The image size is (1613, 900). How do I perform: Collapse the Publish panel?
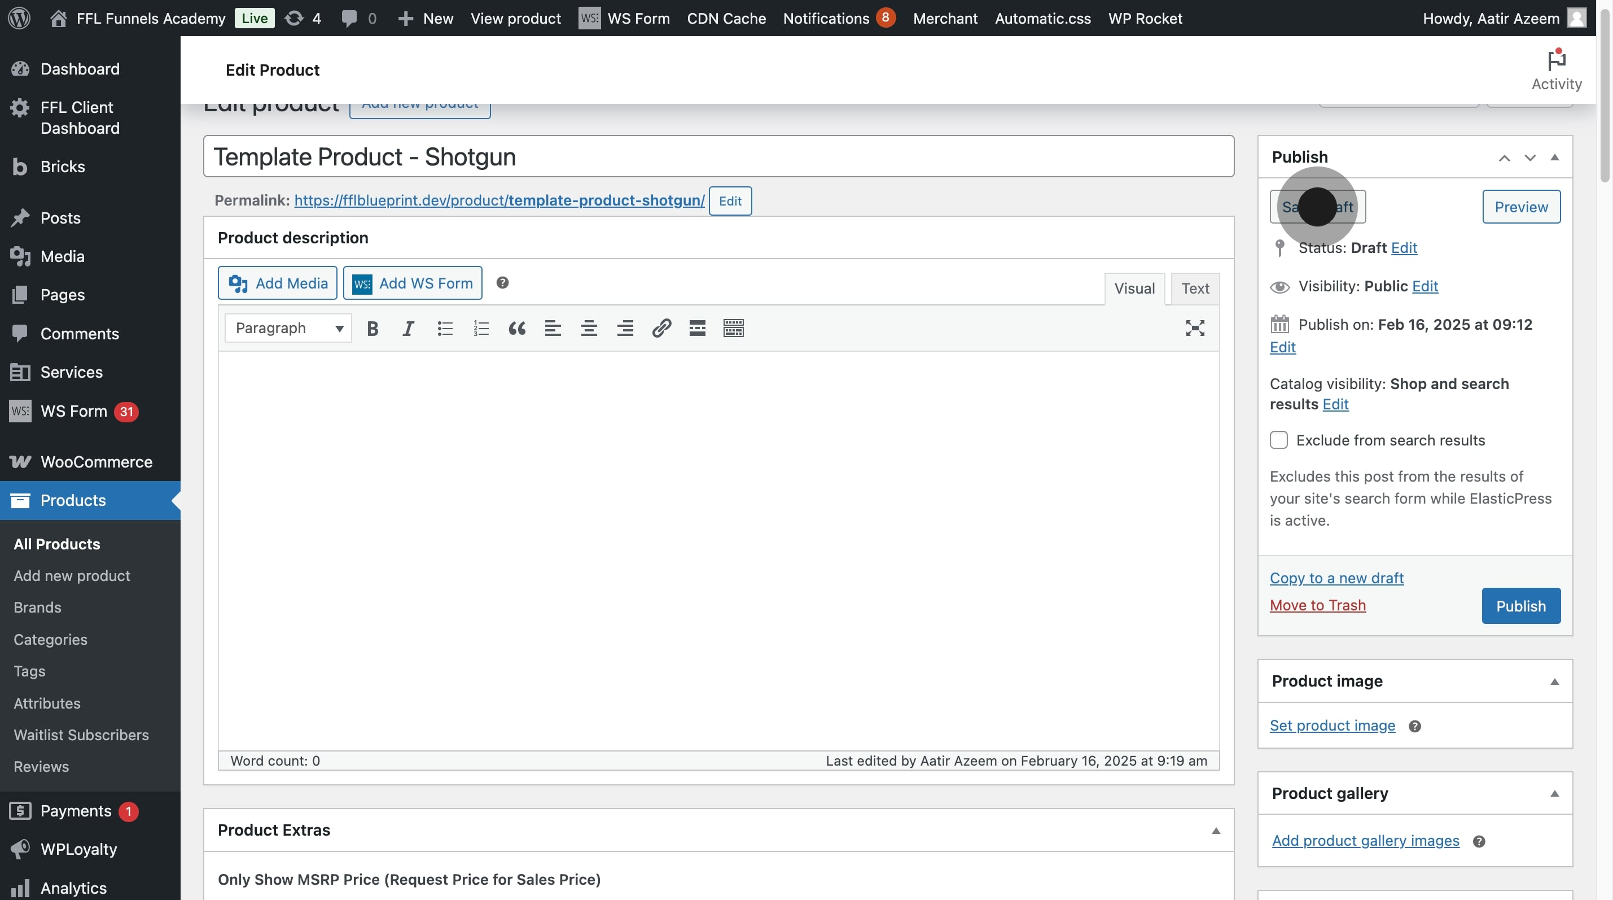tap(1554, 157)
